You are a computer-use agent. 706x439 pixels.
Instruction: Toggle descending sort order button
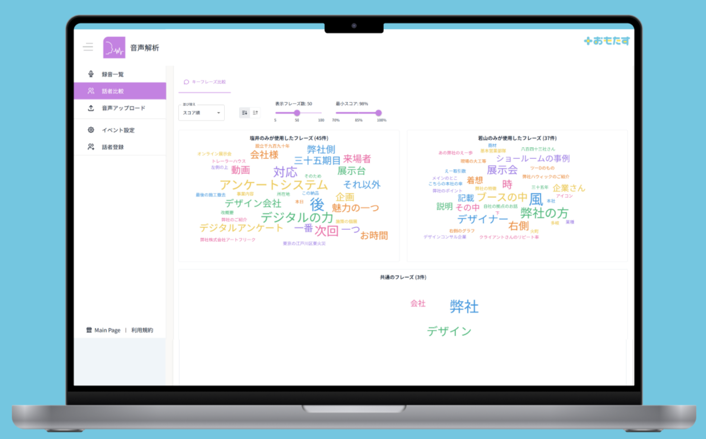[x=244, y=113]
